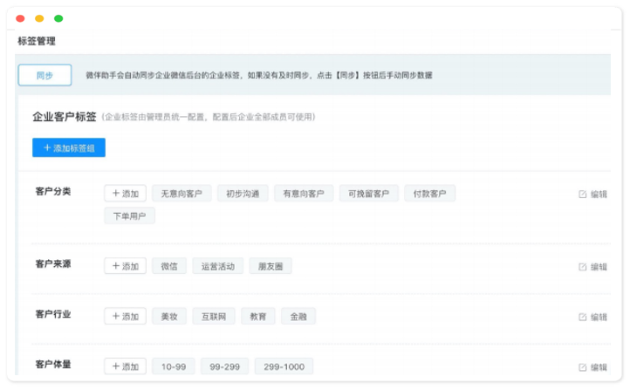Choose the 微信 source tag

tap(168, 266)
